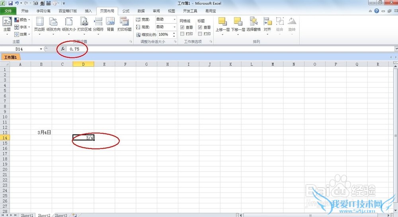Screen dimensions: 398x217
Task: Open the 主题 themes gallery
Action: pos(7,26)
